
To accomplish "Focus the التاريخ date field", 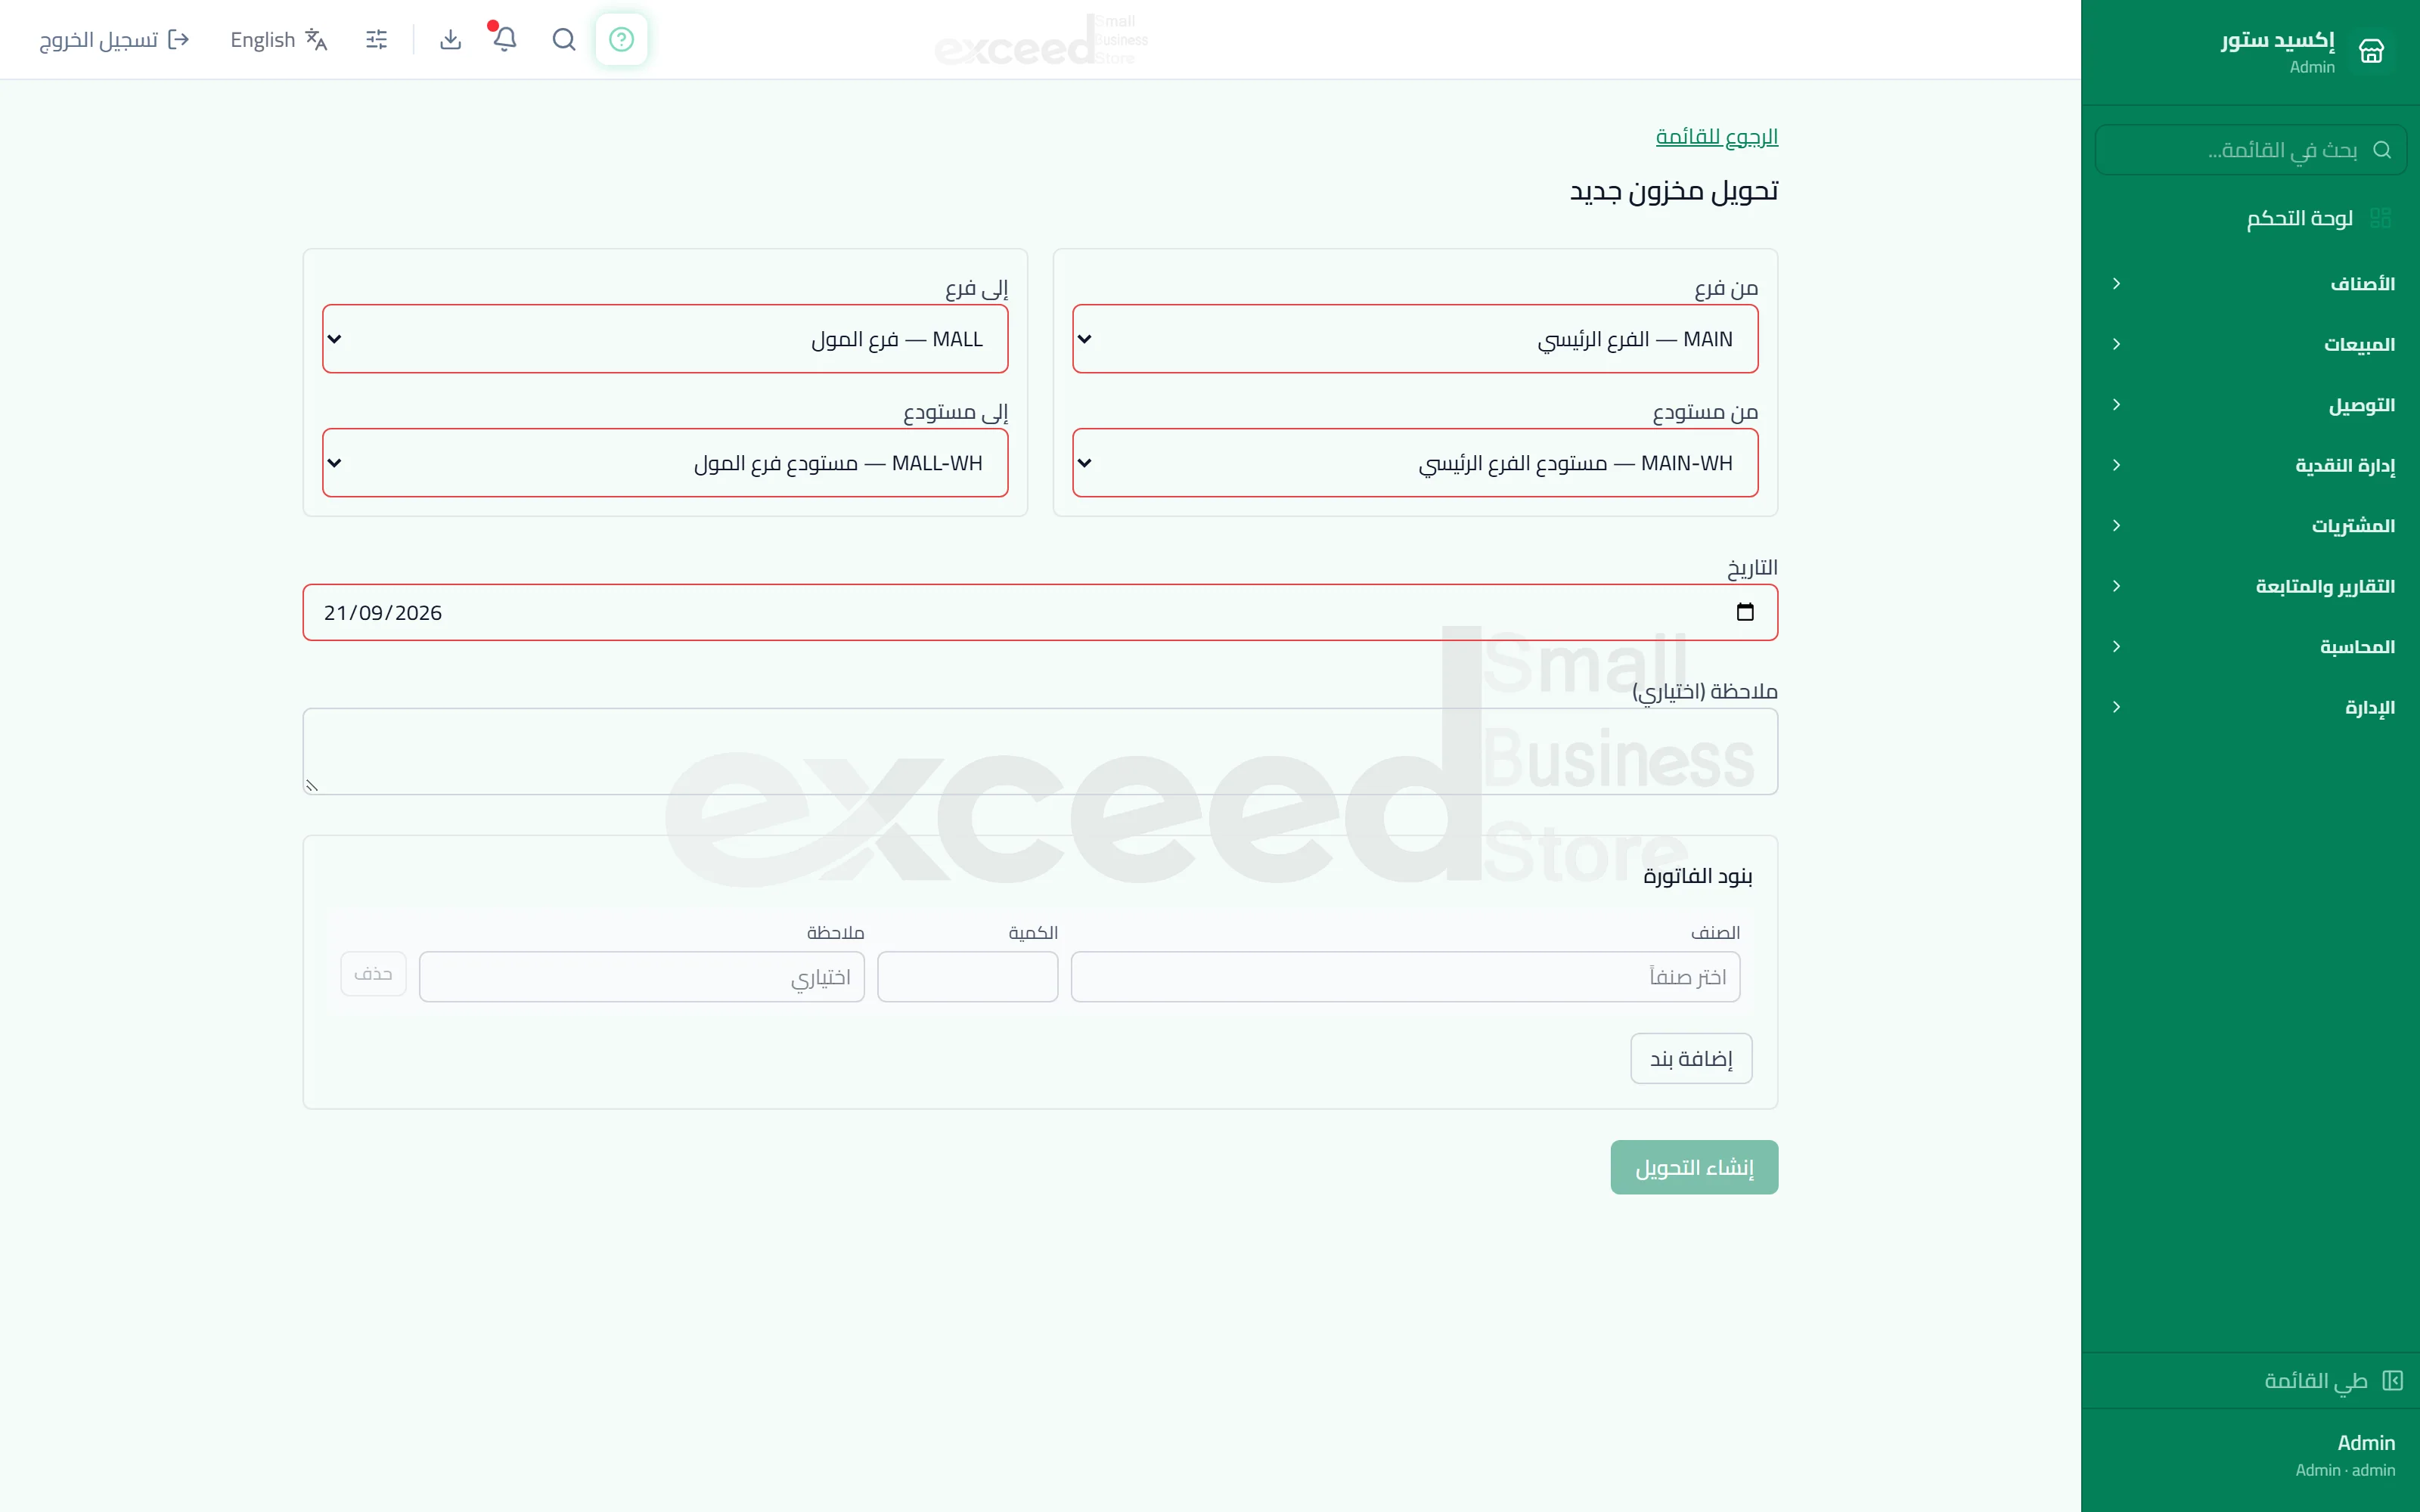I will [1040, 612].
